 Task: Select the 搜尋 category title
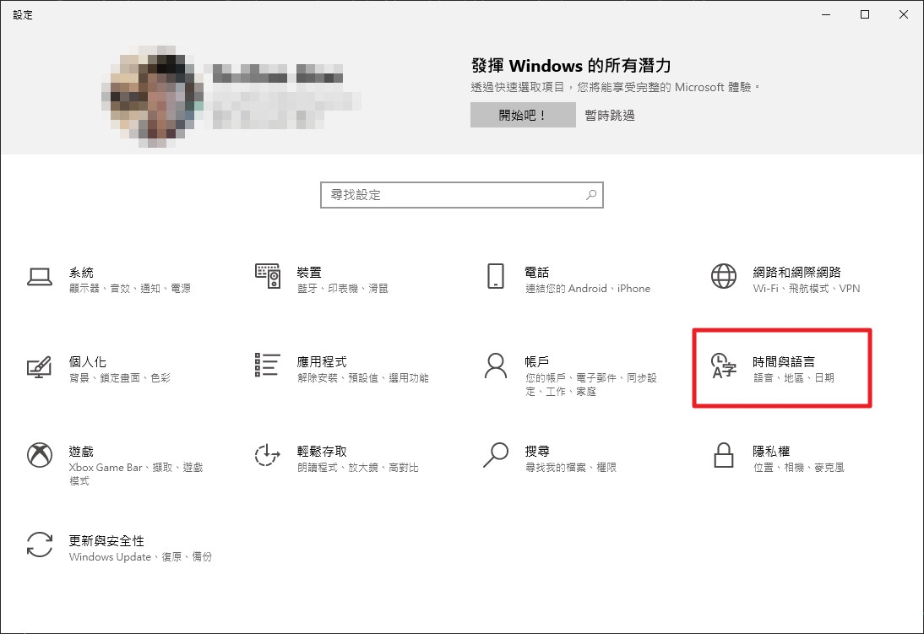(x=537, y=452)
